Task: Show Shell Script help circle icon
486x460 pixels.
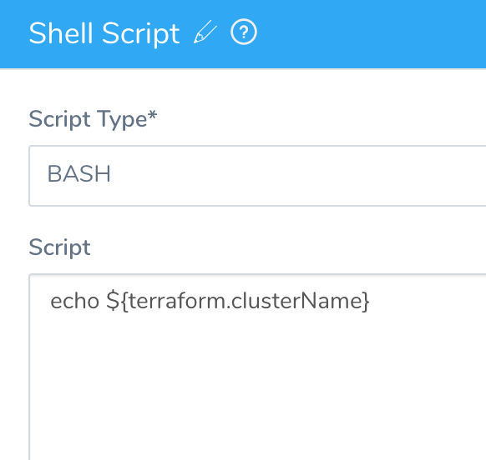Action: (x=244, y=32)
